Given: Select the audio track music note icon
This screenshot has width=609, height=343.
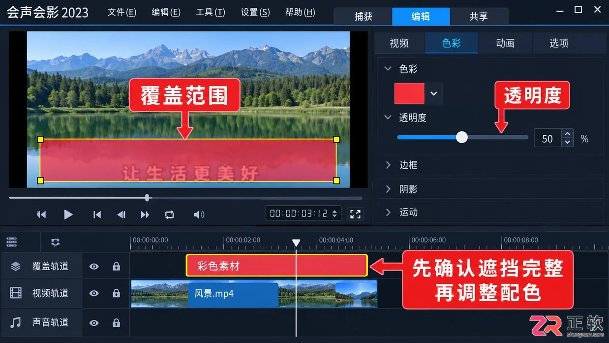Looking at the screenshot, I should tap(16, 322).
